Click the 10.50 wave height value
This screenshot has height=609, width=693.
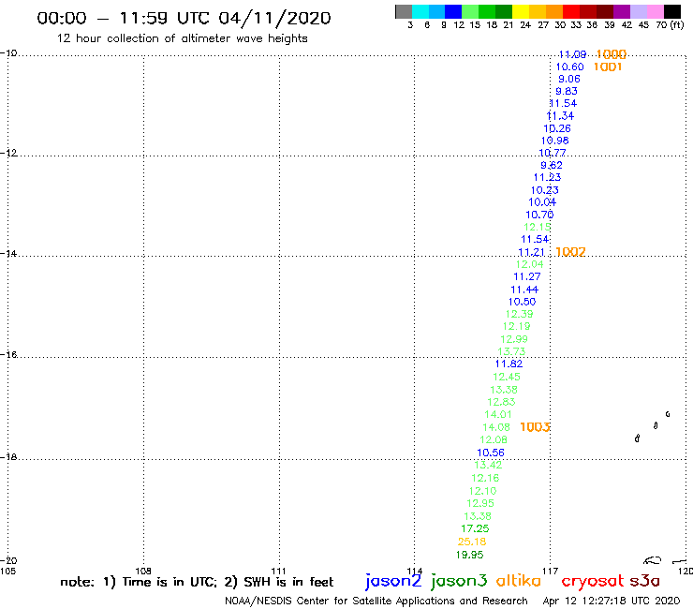(522, 302)
